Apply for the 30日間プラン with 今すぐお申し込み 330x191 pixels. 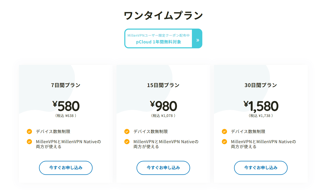[261, 168]
